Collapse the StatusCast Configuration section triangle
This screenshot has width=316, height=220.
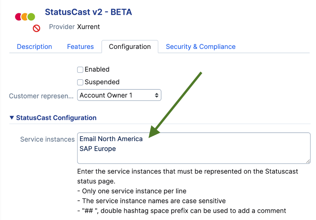[x=12, y=118]
